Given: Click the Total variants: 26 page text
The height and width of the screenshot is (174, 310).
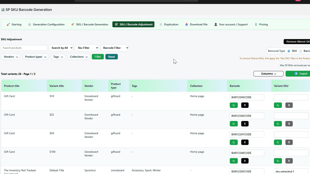Looking at the screenshot, I should point(18,74).
